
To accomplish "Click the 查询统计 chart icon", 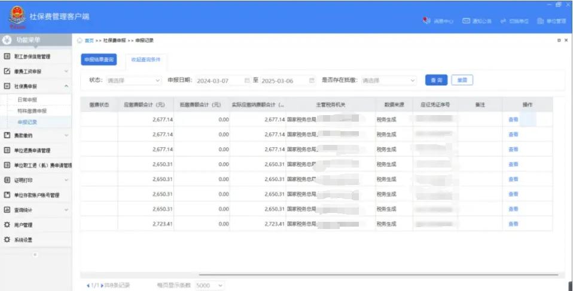I will coord(7,210).
